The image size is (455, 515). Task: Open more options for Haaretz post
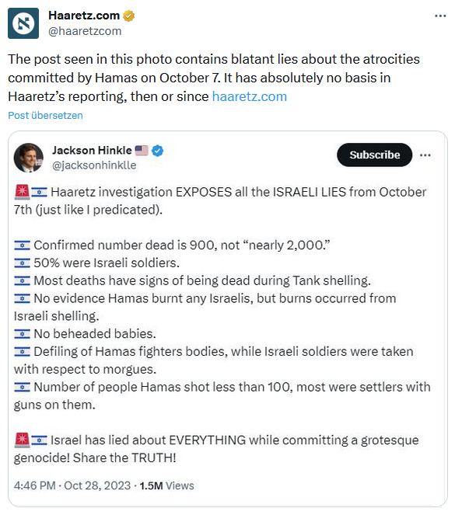pyautogui.click(x=440, y=16)
